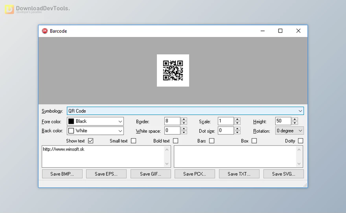Screen dimensions: 346x213
Task: Click the Height value field
Action: 283,121
